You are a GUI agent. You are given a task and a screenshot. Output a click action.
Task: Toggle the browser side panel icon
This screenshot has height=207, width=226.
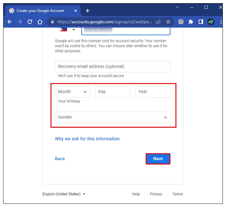[201, 22]
